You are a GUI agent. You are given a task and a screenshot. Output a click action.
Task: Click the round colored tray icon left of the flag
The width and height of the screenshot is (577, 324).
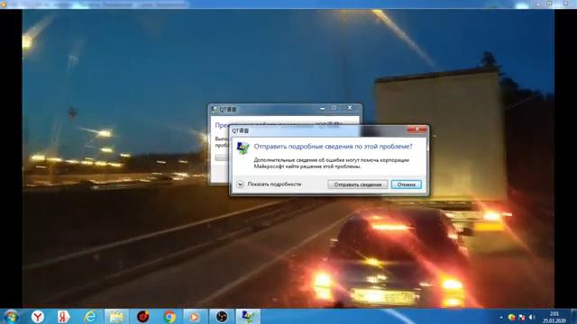(511, 317)
